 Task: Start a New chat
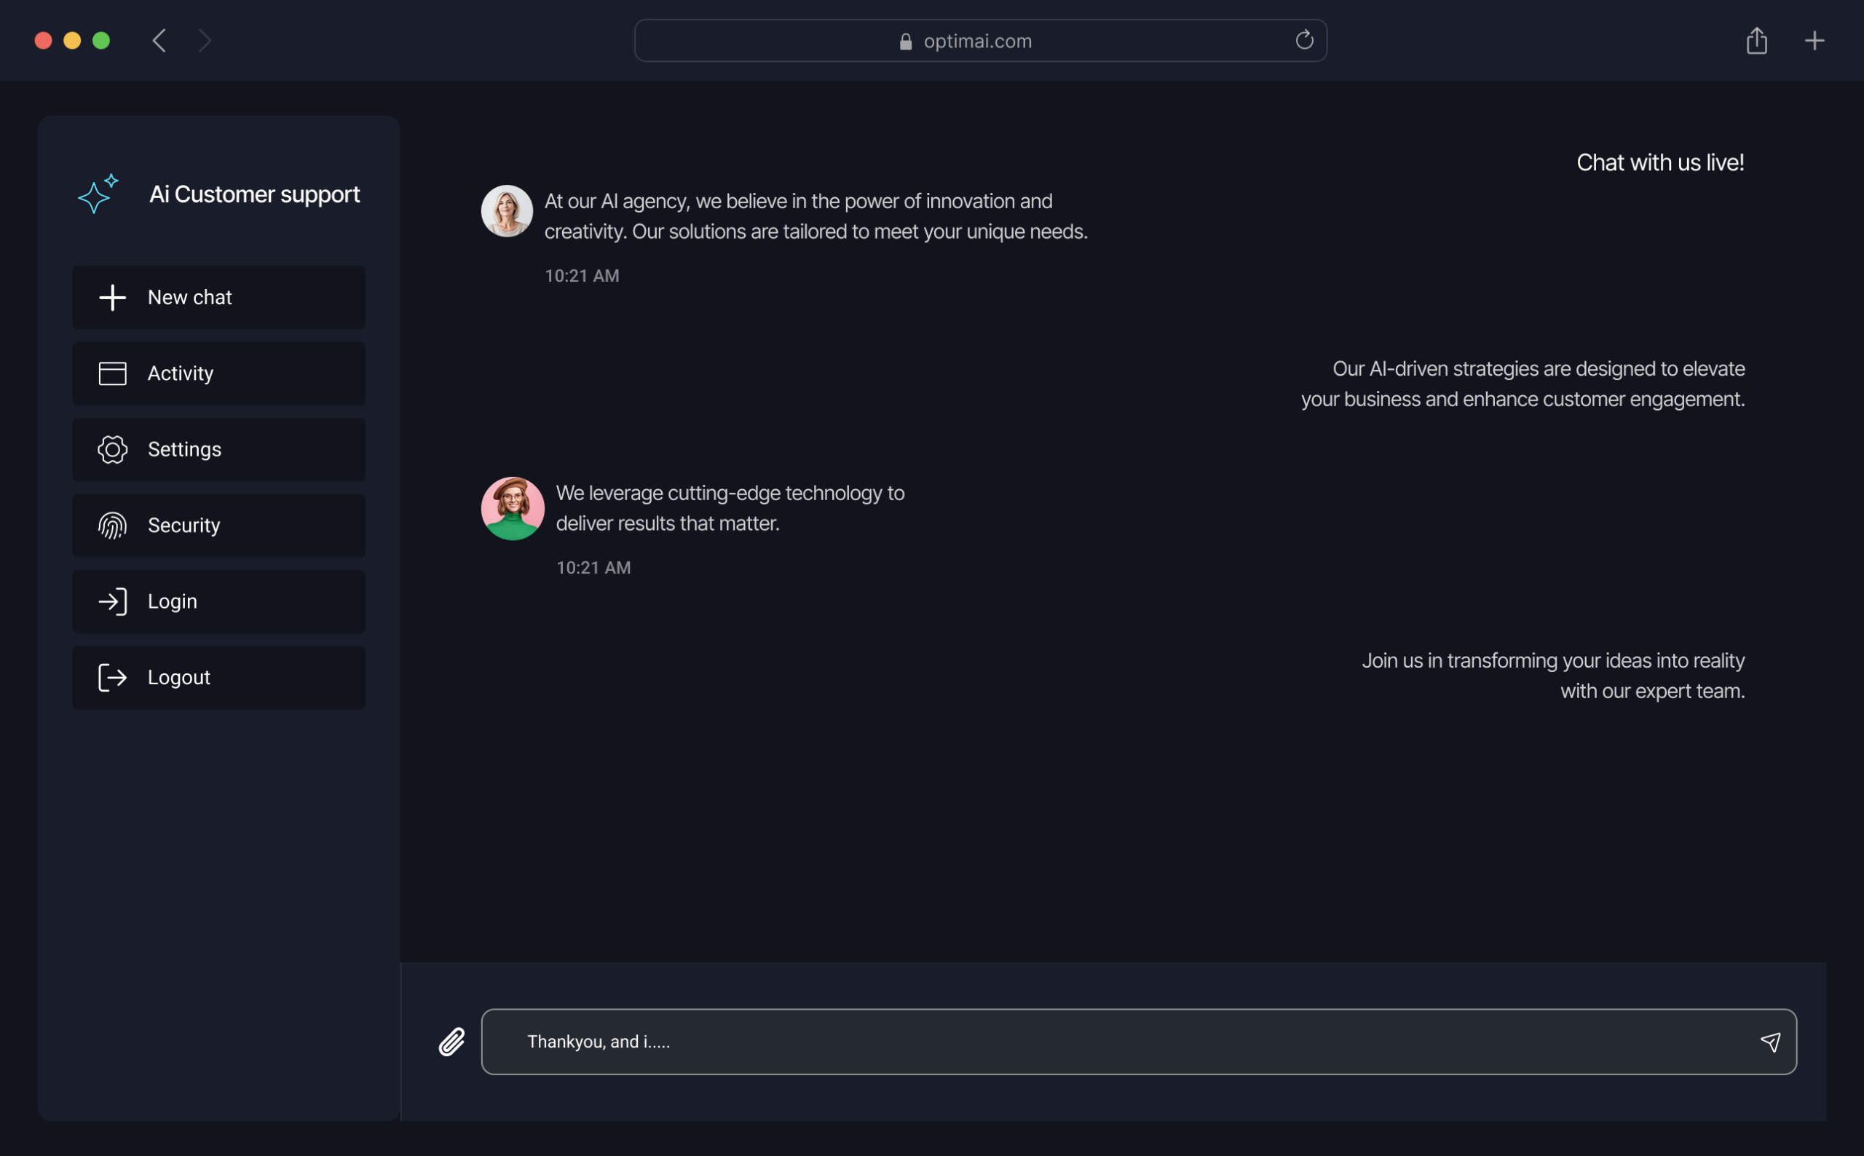[218, 298]
